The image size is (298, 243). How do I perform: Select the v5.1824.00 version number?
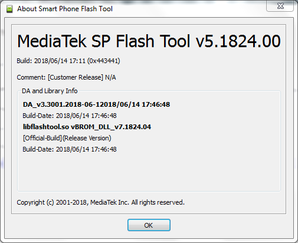[x=238, y=41]
